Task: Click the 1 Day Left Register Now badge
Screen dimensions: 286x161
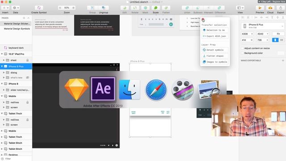Action: [272, 2]
